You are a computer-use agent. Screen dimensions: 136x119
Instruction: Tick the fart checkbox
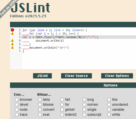pos(62,100)
